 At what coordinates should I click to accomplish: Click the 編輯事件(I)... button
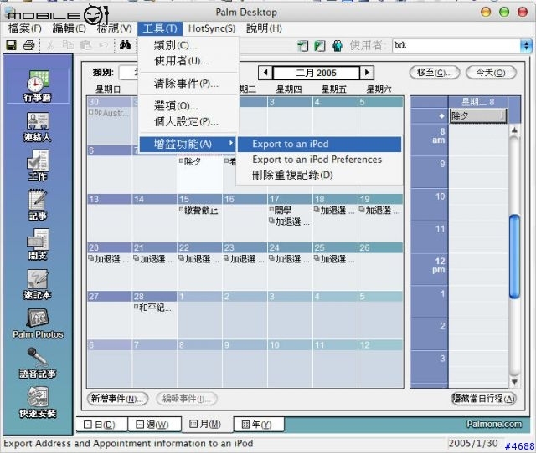point(187,399)
